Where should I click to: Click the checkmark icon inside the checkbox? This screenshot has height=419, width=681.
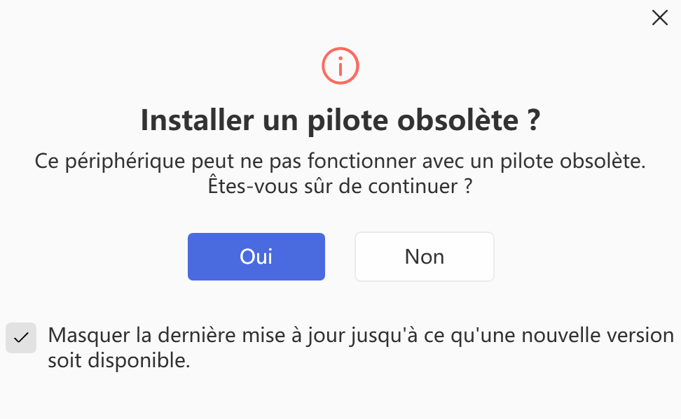(x=21, y=337)
